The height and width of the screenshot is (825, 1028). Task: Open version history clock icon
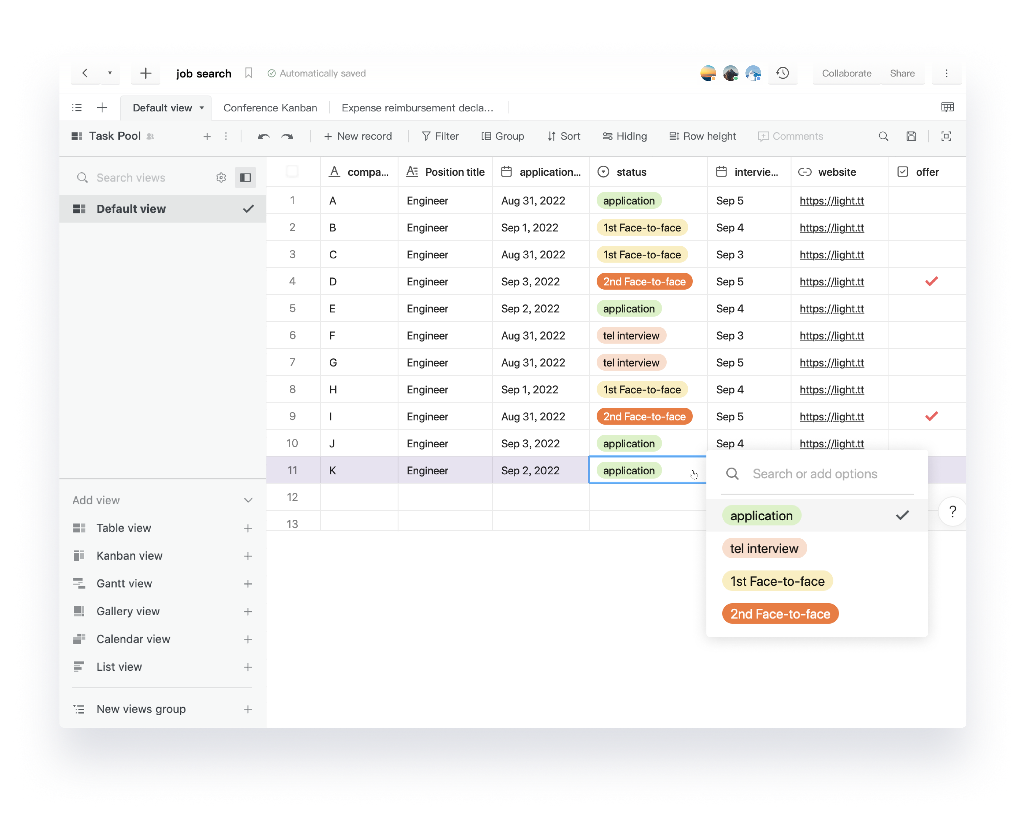point(782,73)
